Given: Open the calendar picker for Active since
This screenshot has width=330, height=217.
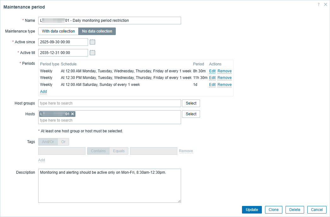Looking at the screenshot, I should point(92,42).
